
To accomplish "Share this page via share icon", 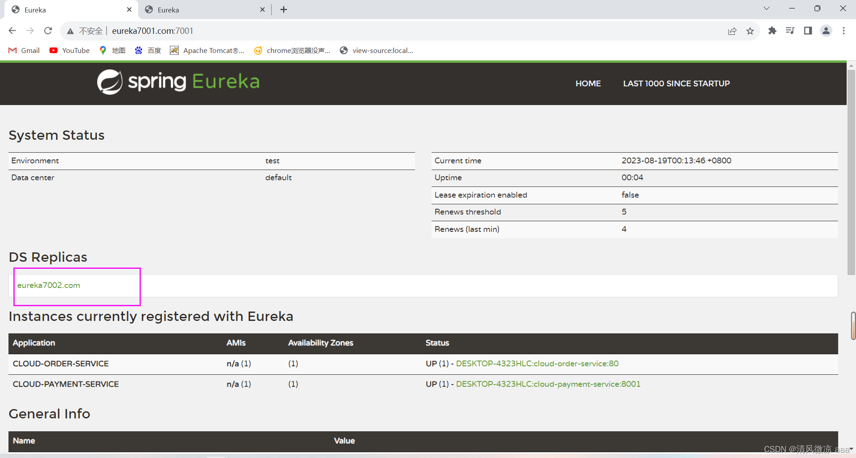I will tap(732, 31).
